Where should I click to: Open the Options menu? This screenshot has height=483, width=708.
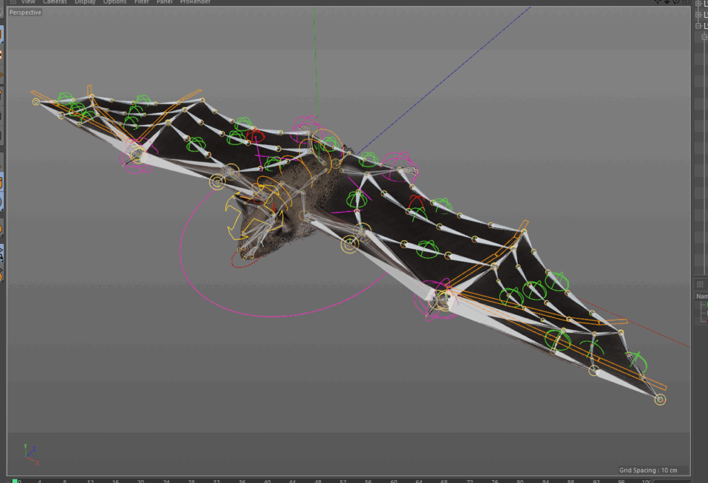pyautogui.click(x=115, y=2)
